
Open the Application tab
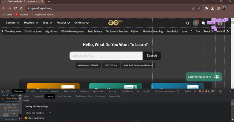98,91
